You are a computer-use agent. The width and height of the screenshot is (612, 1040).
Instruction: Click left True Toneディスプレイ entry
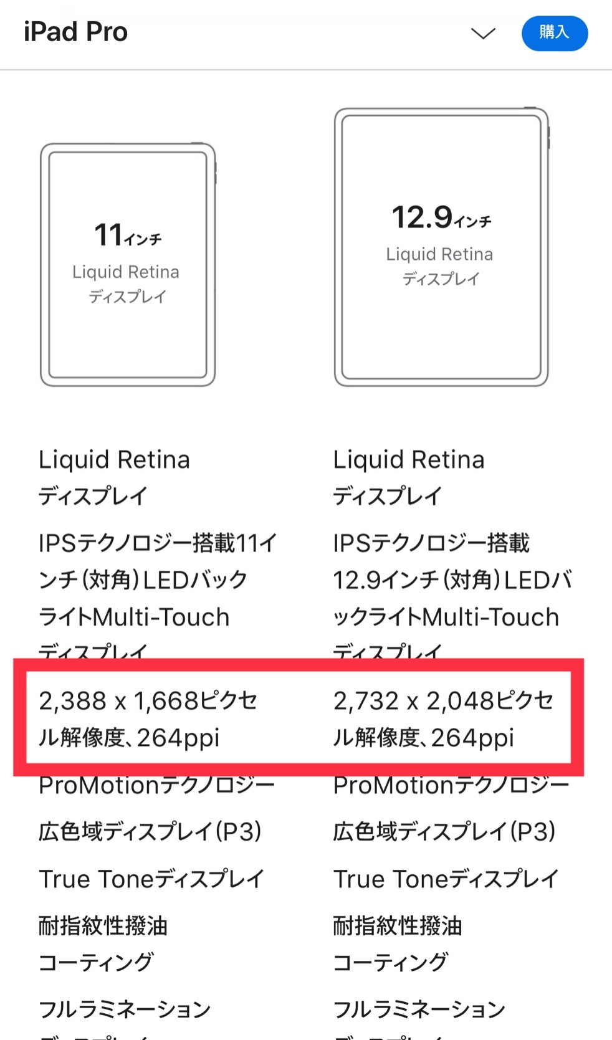point(151,879)
